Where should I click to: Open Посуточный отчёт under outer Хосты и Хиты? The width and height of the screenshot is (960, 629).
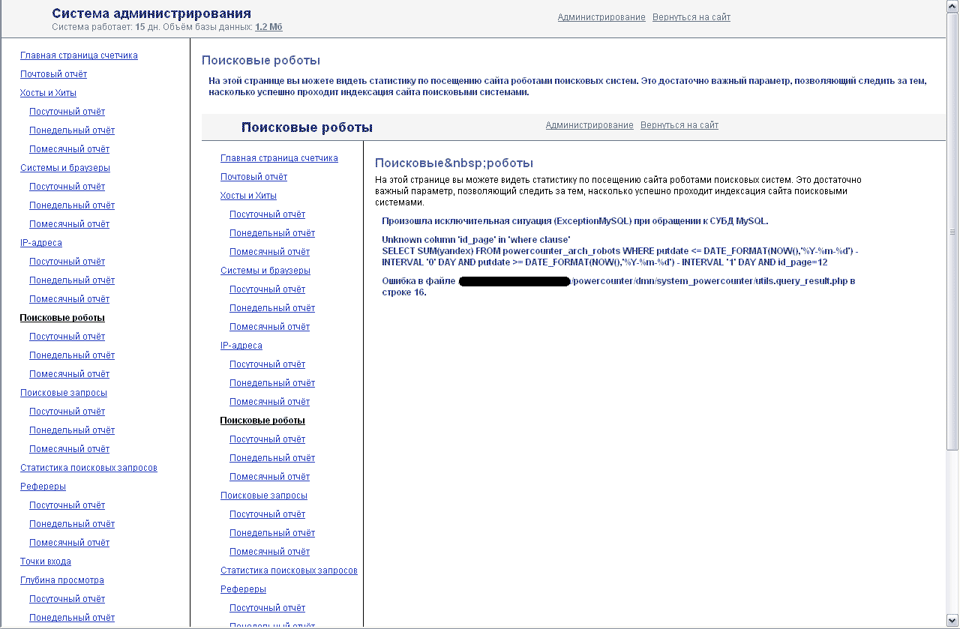click(x=67, y=112)
